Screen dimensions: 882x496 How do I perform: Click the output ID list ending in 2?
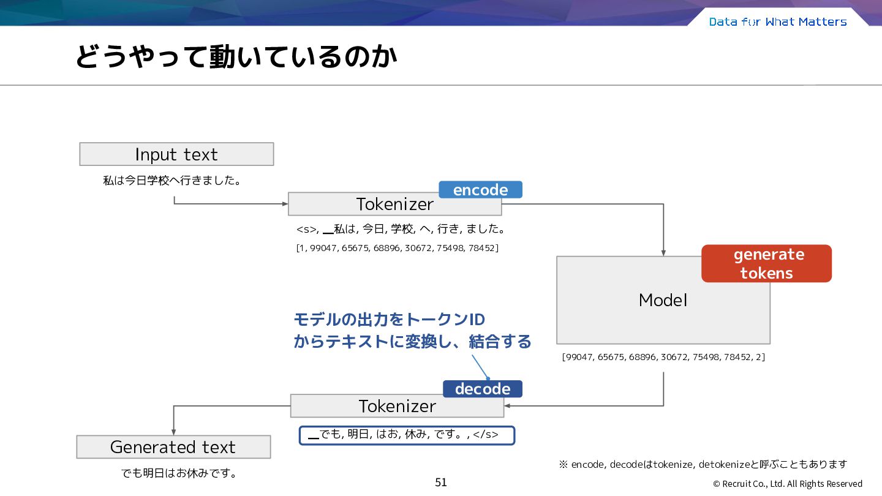(663, 357)
